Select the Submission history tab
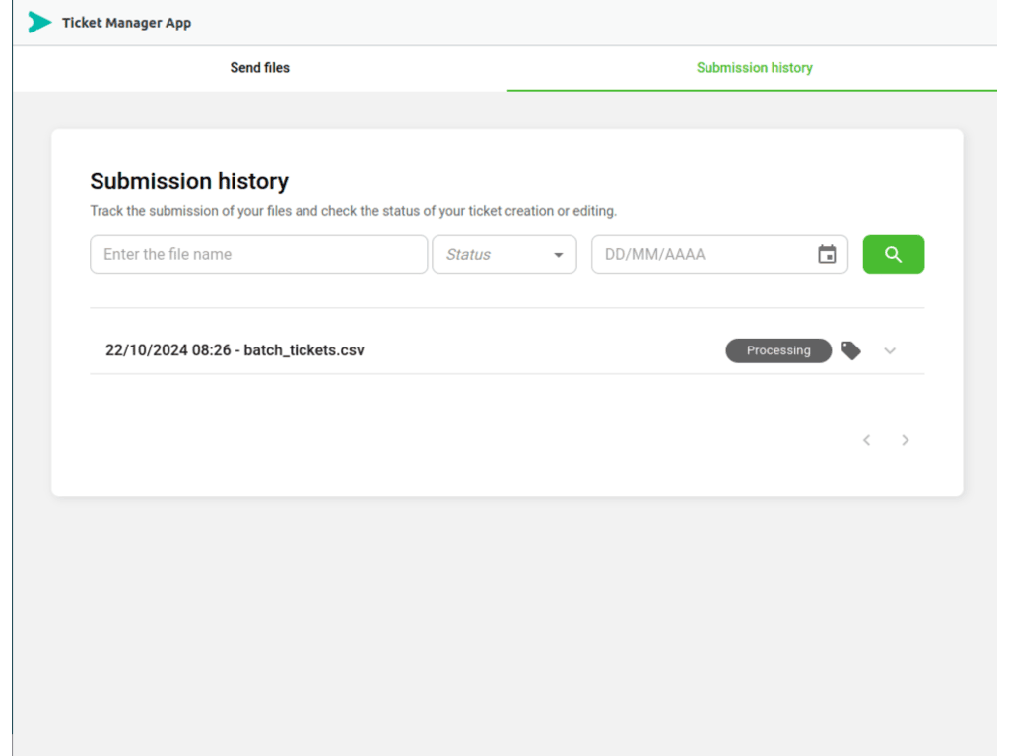 [x=754, y=68]
